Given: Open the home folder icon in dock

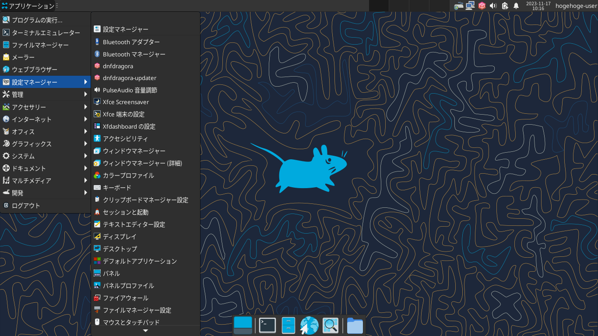Looking at the screenshot, I should click(x=355, y=325).
